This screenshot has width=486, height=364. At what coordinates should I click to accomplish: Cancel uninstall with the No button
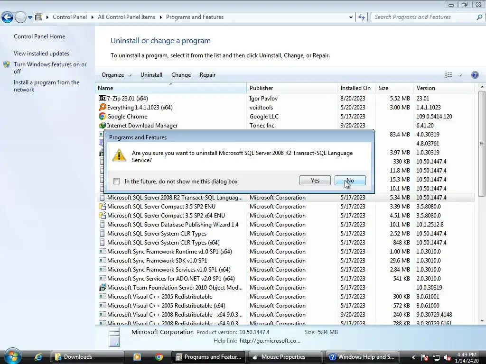coord(350,181)
